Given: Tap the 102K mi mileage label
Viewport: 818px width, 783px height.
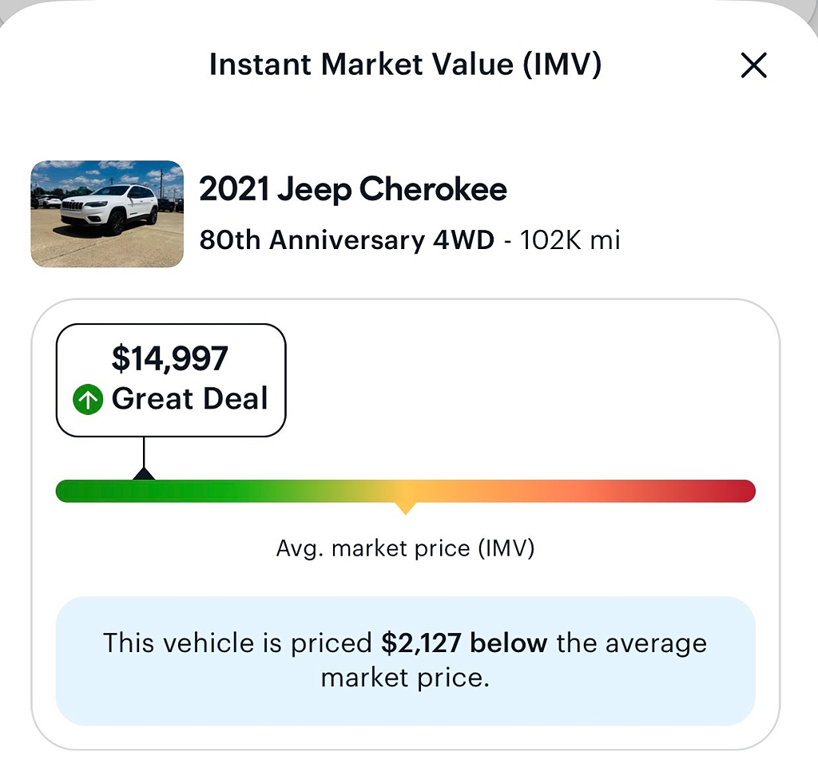Looking at the screenshot, I should pos(570,240).
